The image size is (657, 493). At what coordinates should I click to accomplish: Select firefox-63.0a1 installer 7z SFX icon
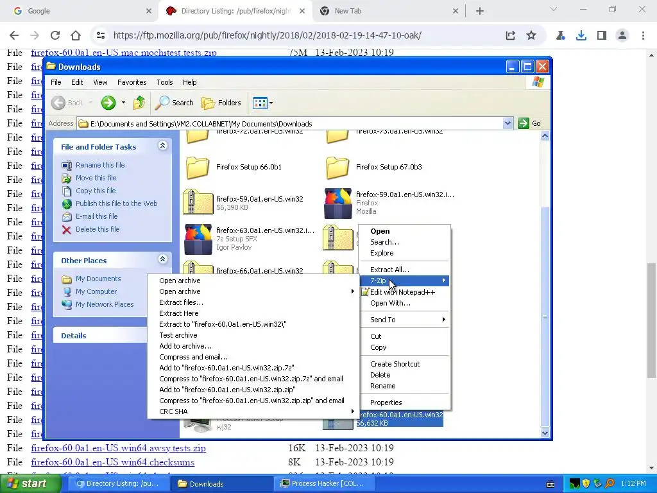(198, 239)
